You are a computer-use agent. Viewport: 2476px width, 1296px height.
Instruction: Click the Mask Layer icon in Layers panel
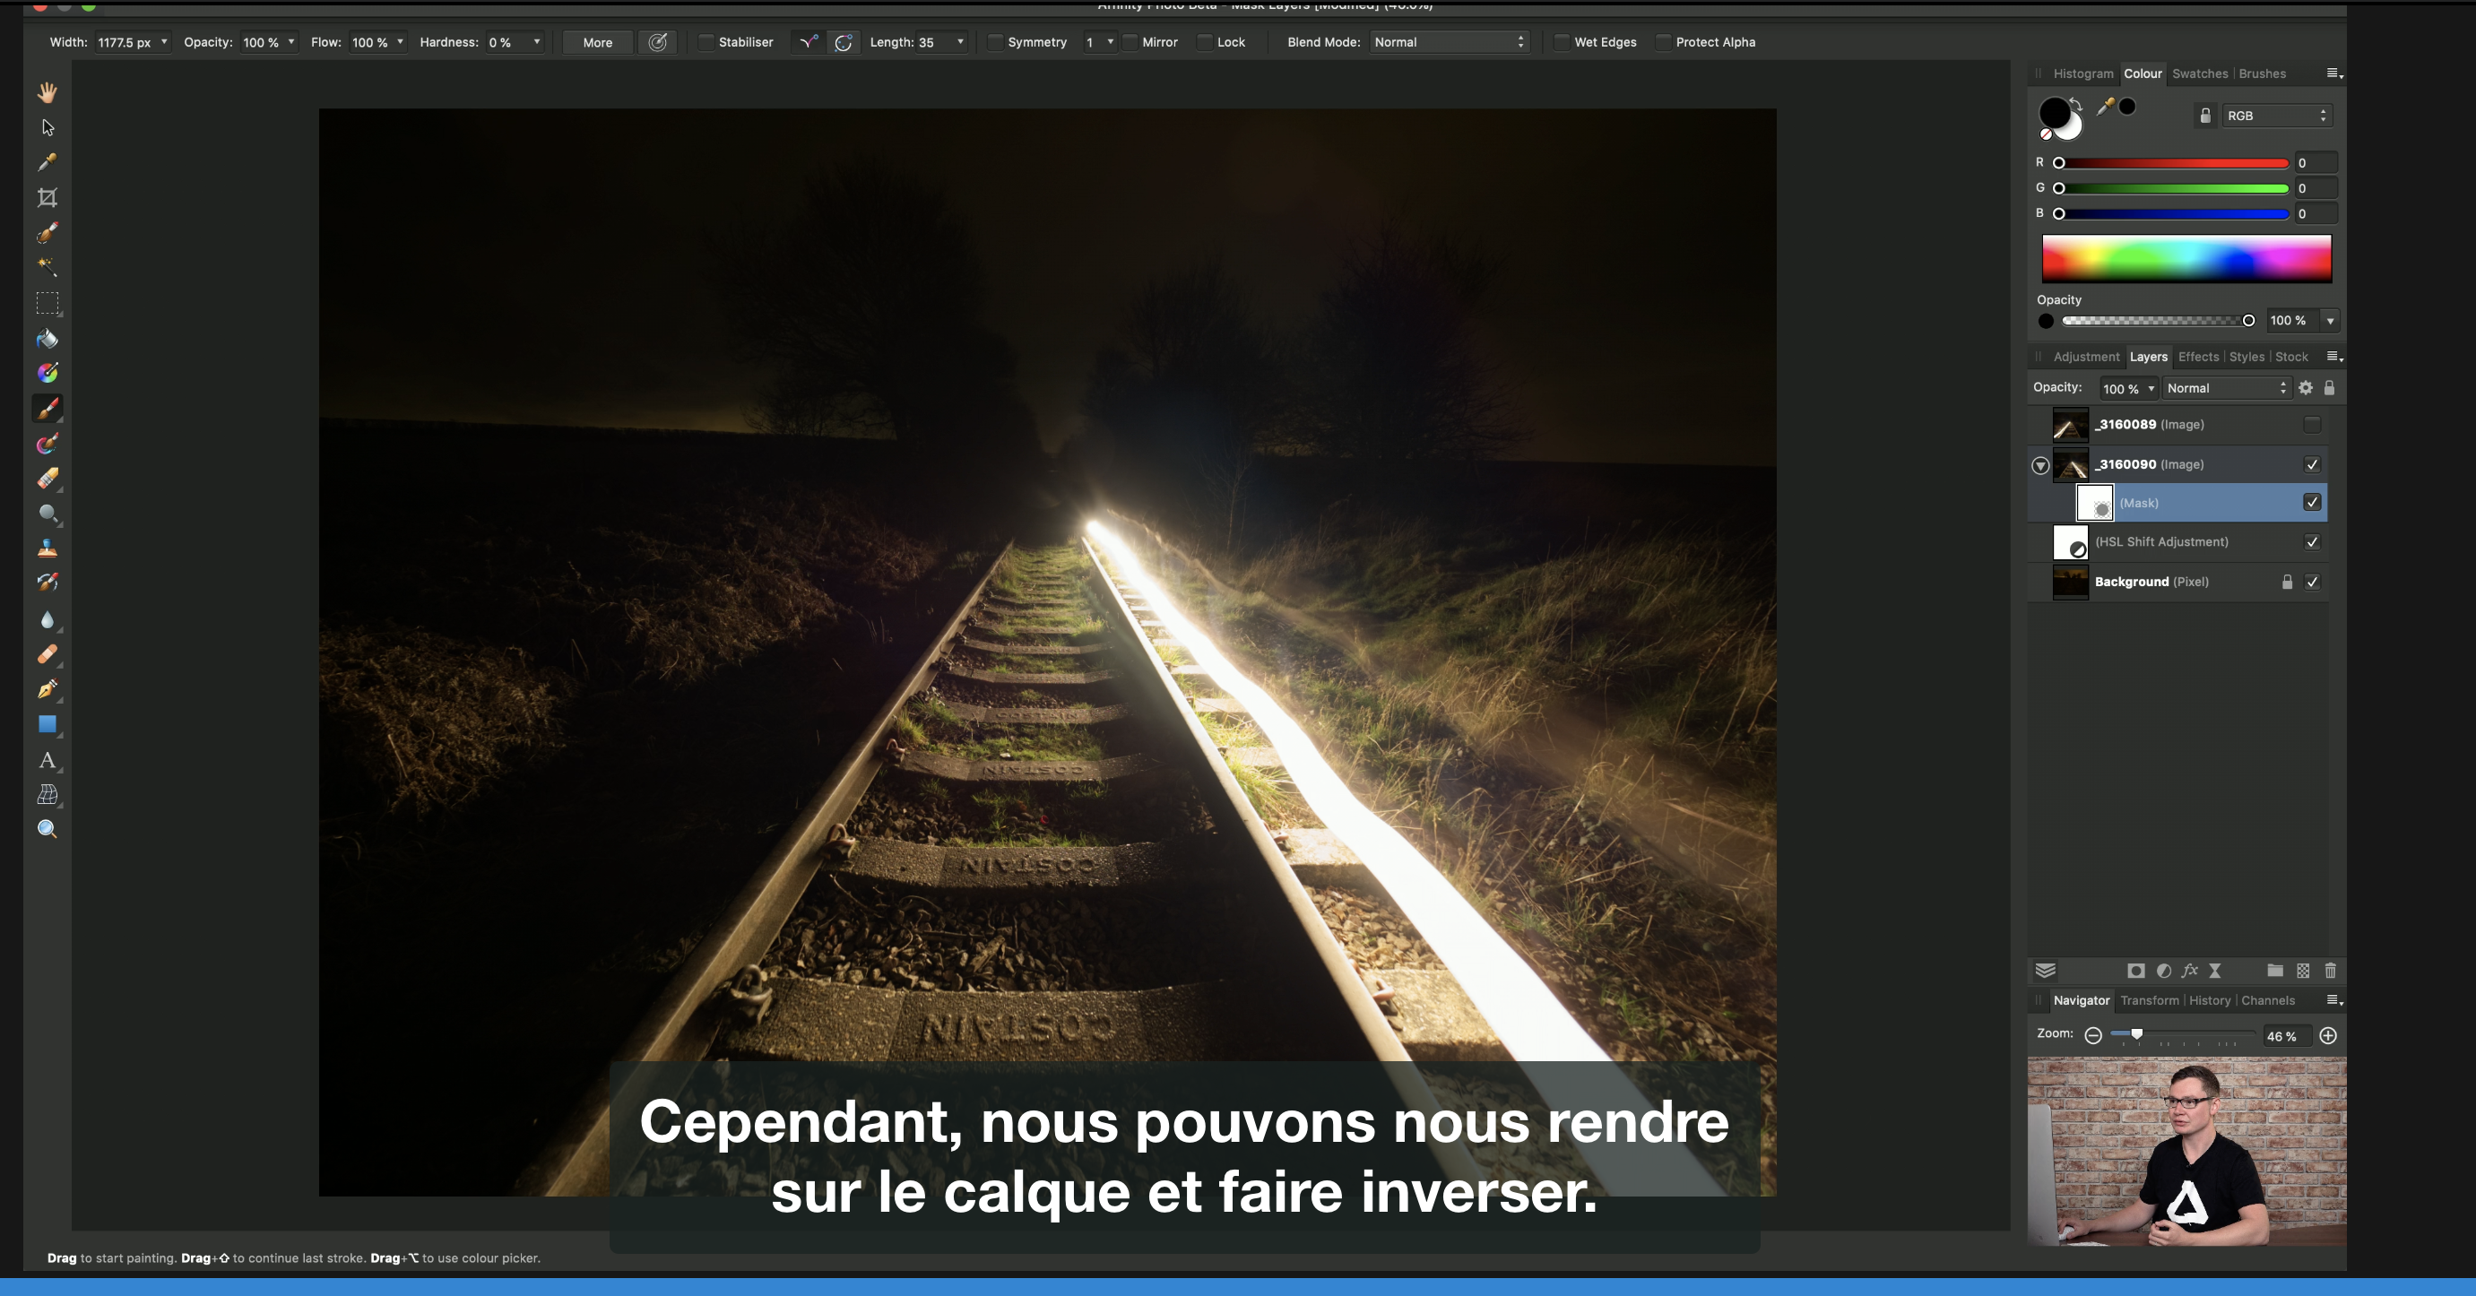2135,971
